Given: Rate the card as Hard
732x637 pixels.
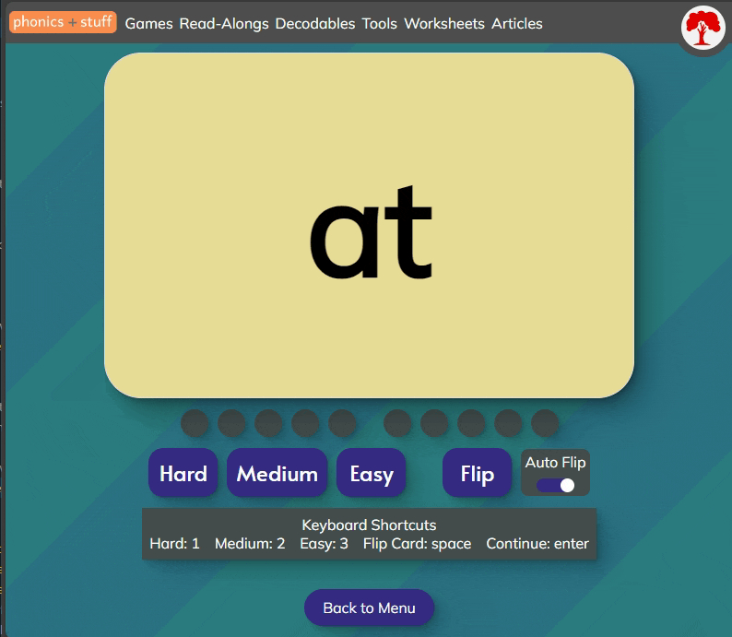Looking at the screenshot, I should (183, 473).
